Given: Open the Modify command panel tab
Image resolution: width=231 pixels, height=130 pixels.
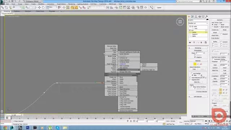Looking at the screenshot, I should pos(192,17).
